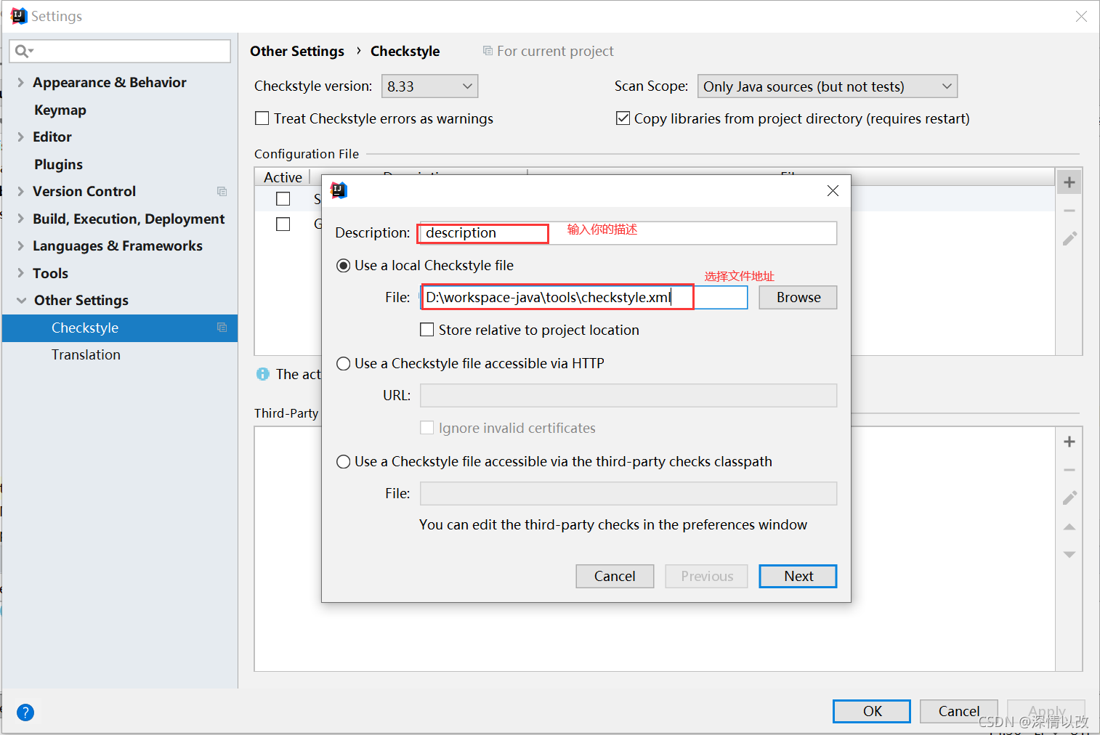Open Plugins settings
The height and width of the screenshot is (735, 1100).
pyautogui.click(x=58, y=165)
